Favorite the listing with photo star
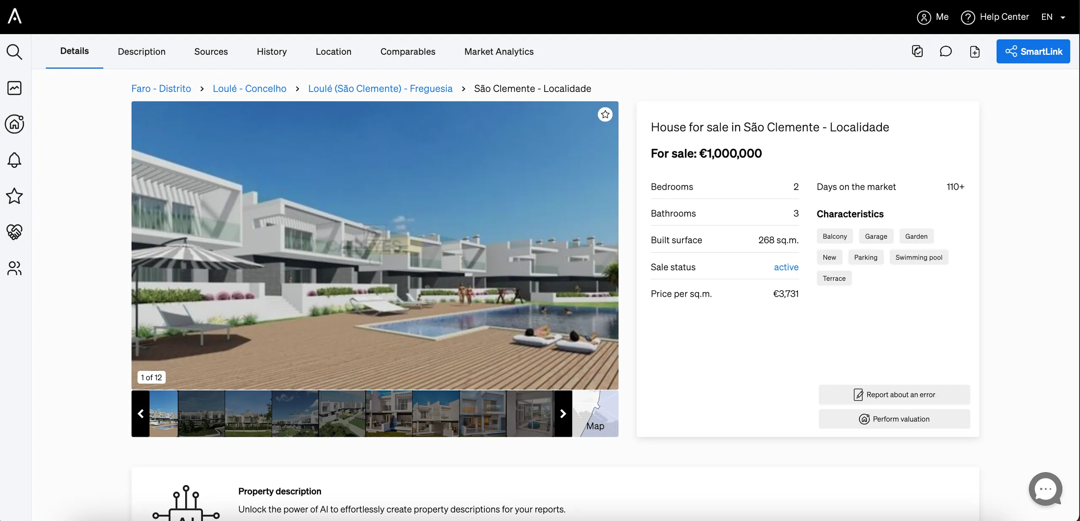1080x521 pixels. [605, 114]
